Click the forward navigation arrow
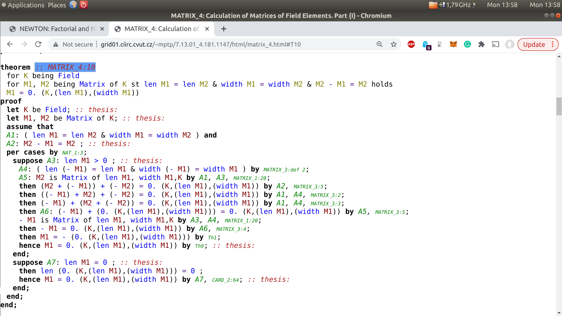Screen dimensions: 562x316 click(x=24, y=44)
